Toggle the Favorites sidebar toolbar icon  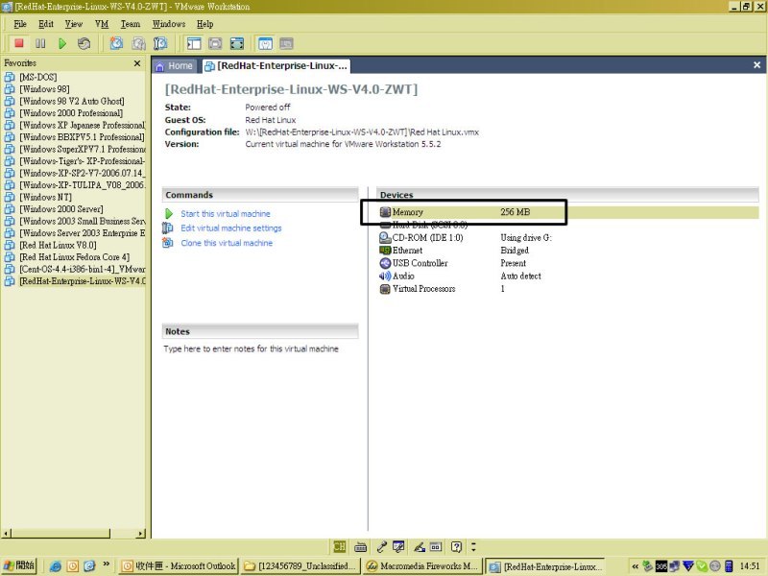[194, 43]
